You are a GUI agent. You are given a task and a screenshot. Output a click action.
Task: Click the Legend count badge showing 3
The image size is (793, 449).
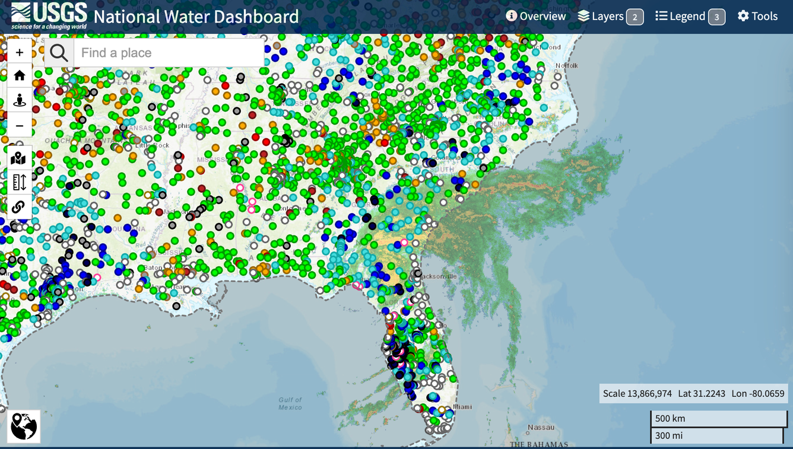click(718, 17)
